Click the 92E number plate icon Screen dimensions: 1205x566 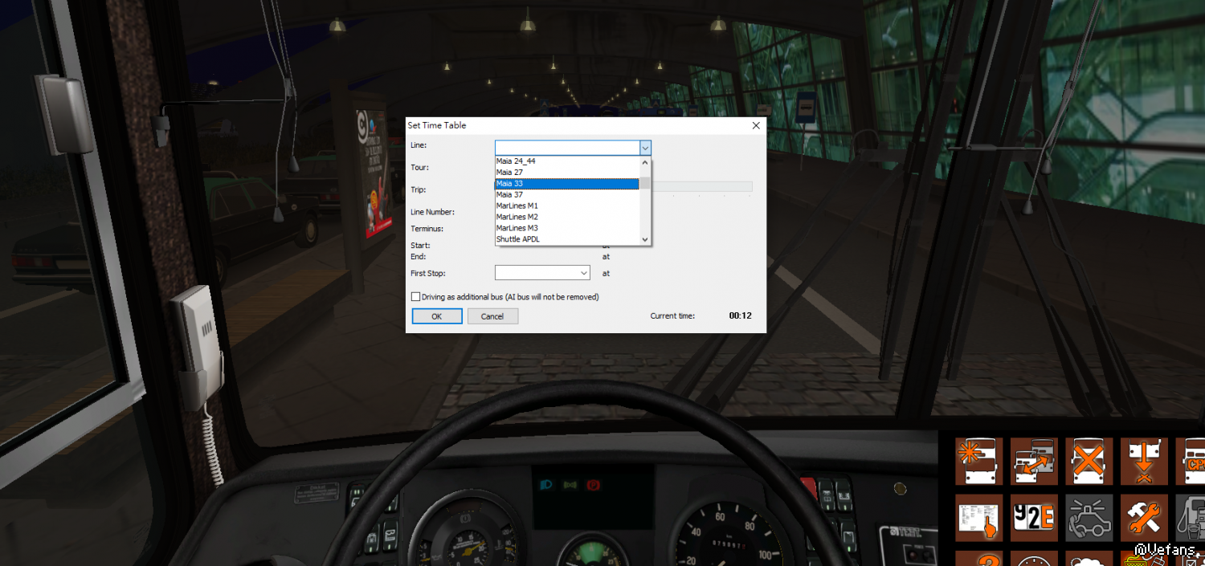[x=1033, y=518]
